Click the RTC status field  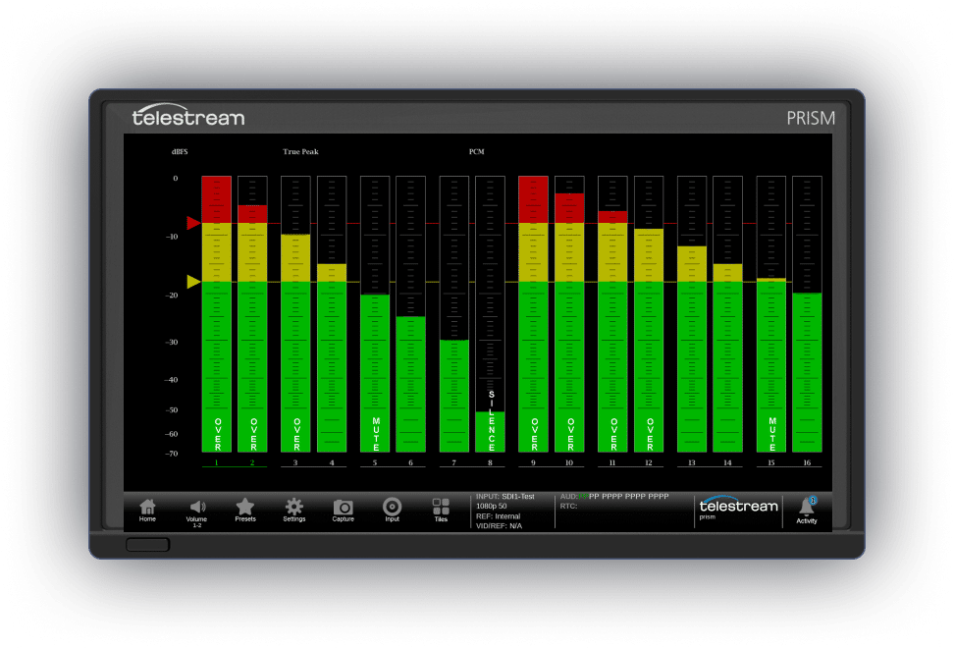click(x=568, y=507)
